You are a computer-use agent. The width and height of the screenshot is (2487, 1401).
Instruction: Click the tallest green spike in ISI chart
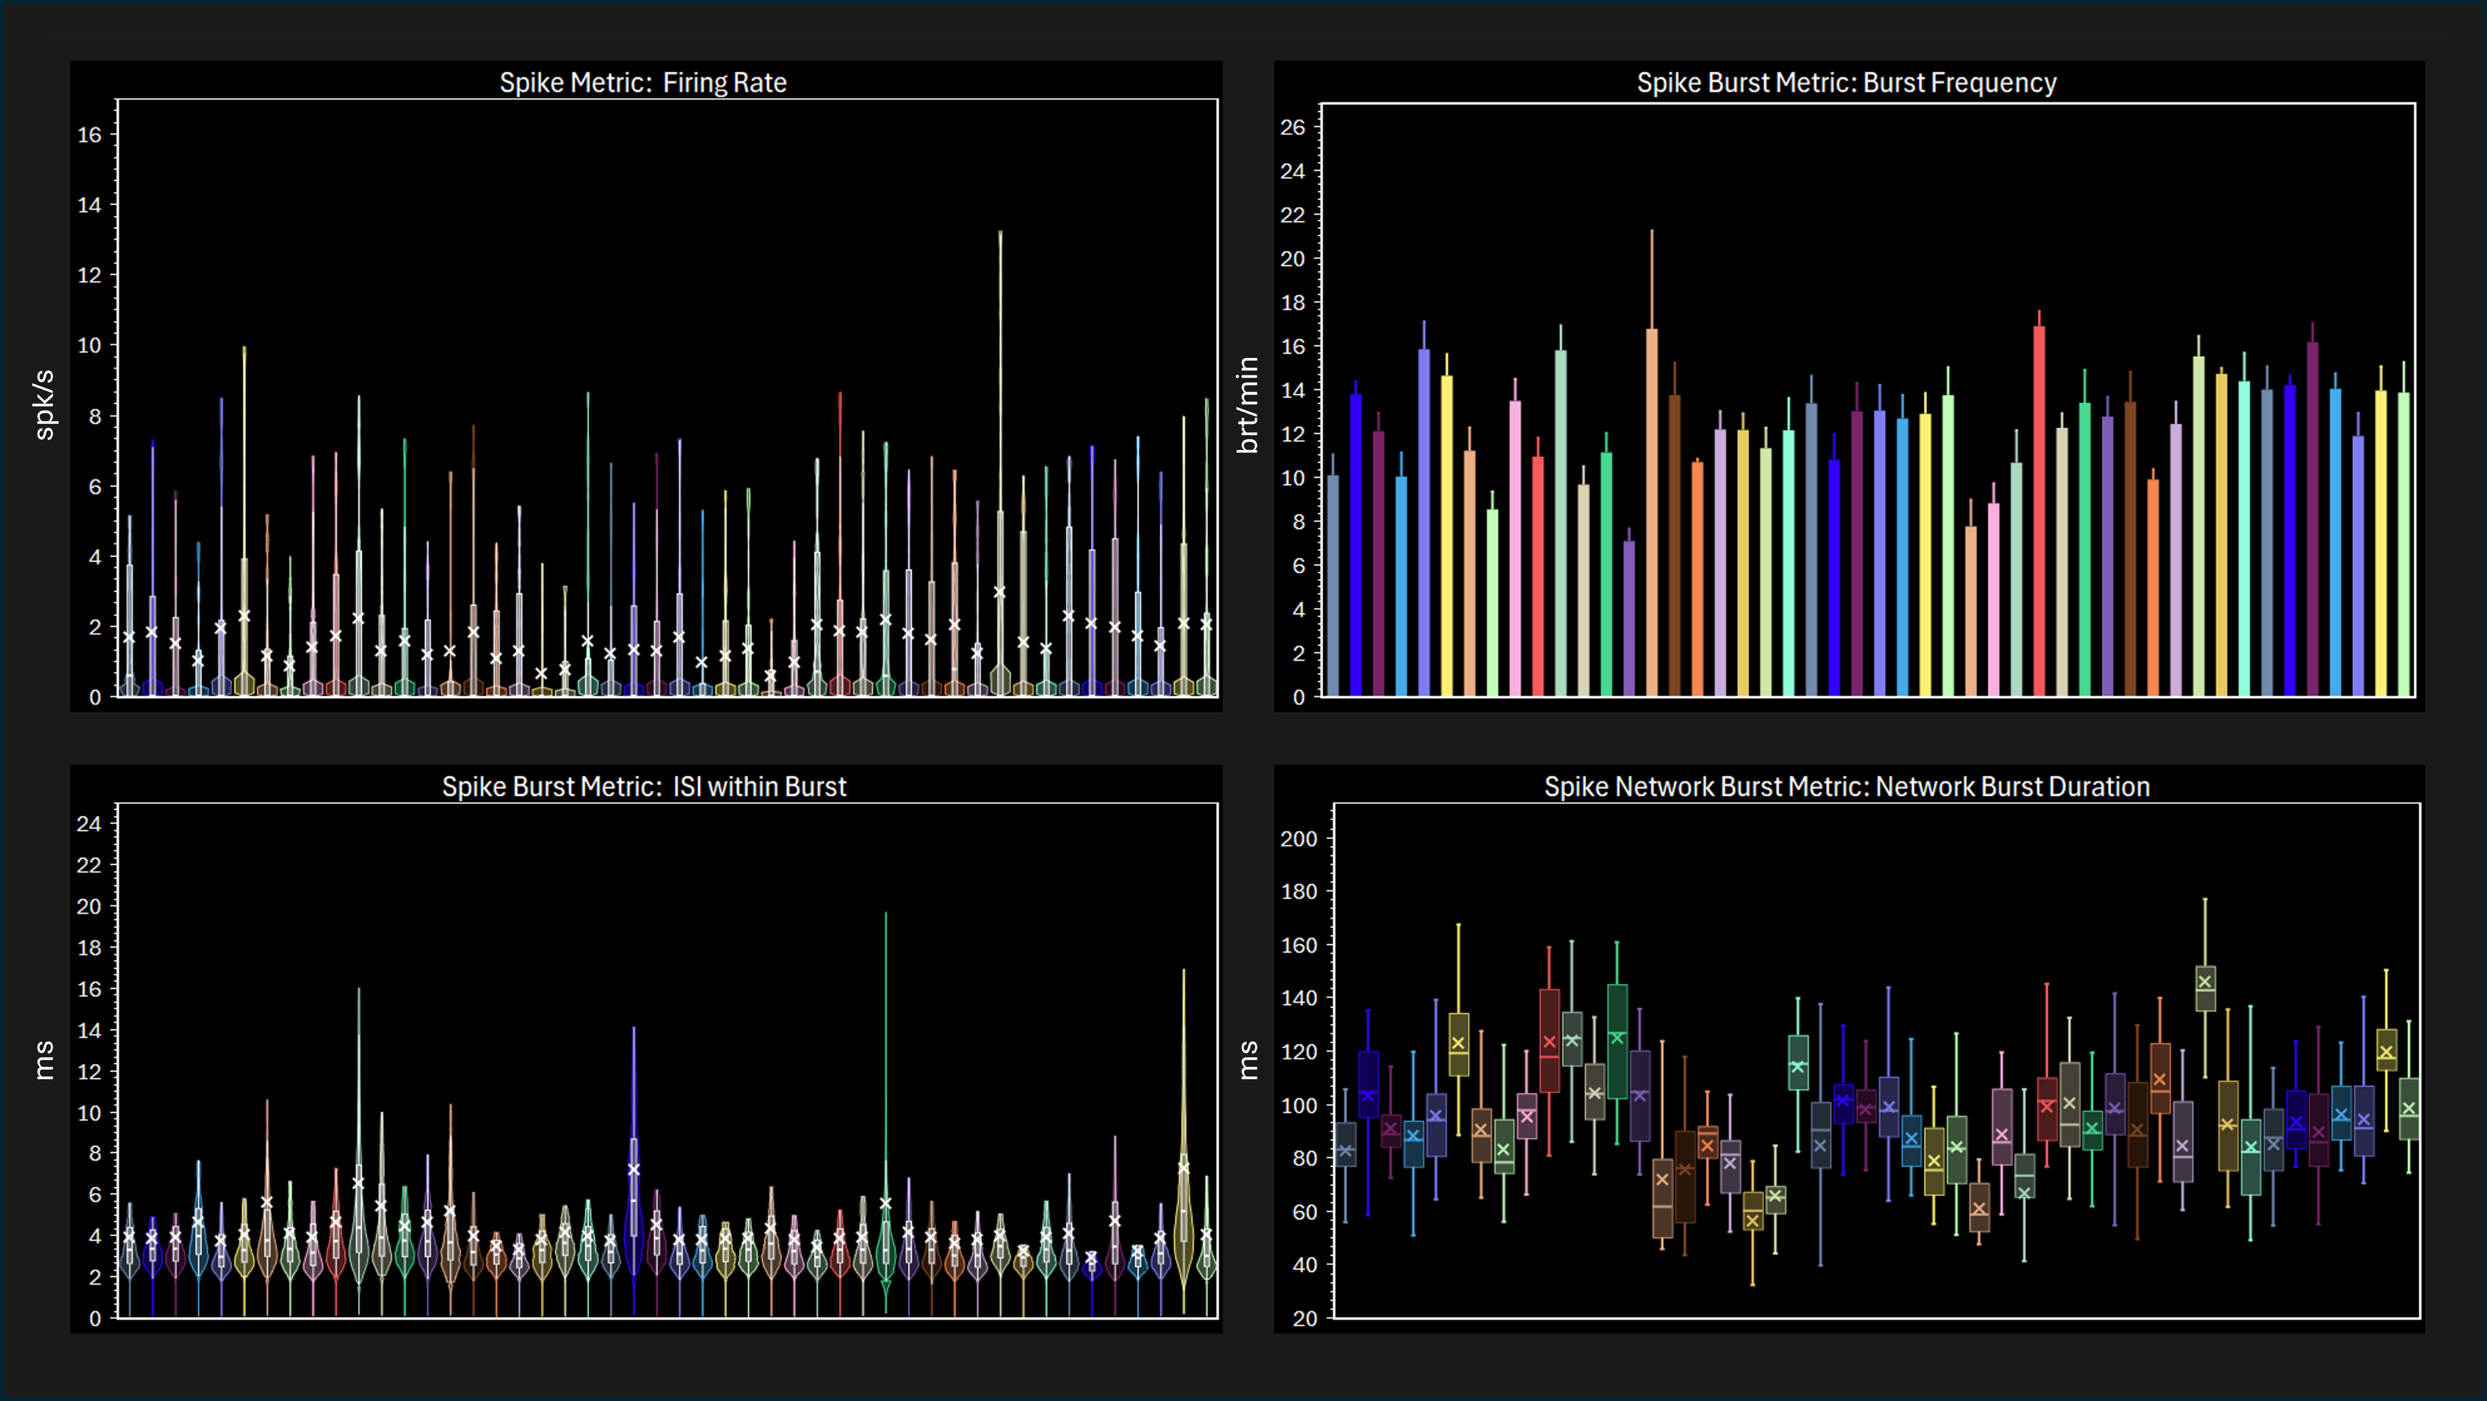[885, 1062]
